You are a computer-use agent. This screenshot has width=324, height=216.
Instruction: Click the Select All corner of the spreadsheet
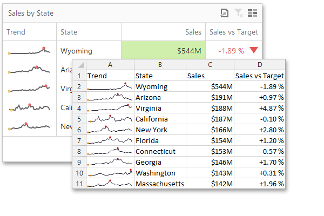79,65
